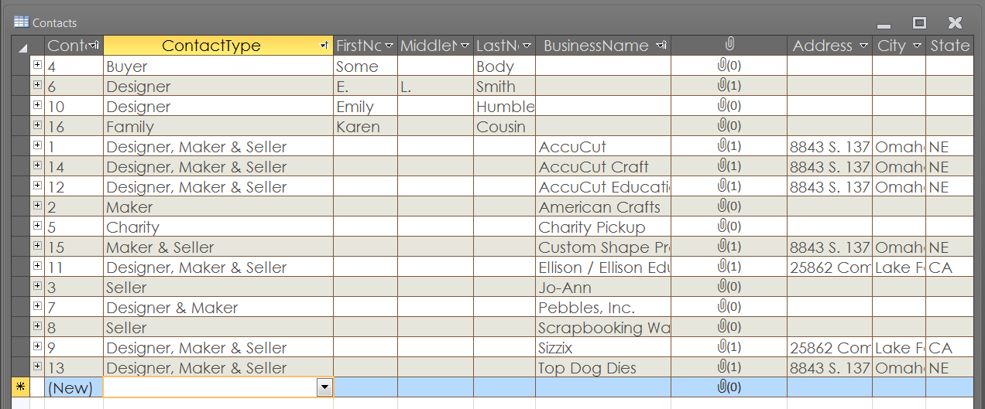Screen dimensions: 985x409
Task: Open ContactID column filter arrow
Action: pyautogui.click(x=94, y=46)
